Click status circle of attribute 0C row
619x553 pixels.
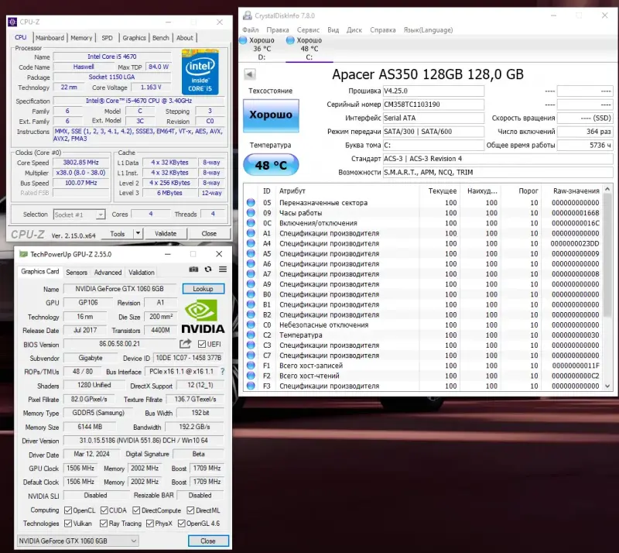pyautogui.click(x=251, y=223)
